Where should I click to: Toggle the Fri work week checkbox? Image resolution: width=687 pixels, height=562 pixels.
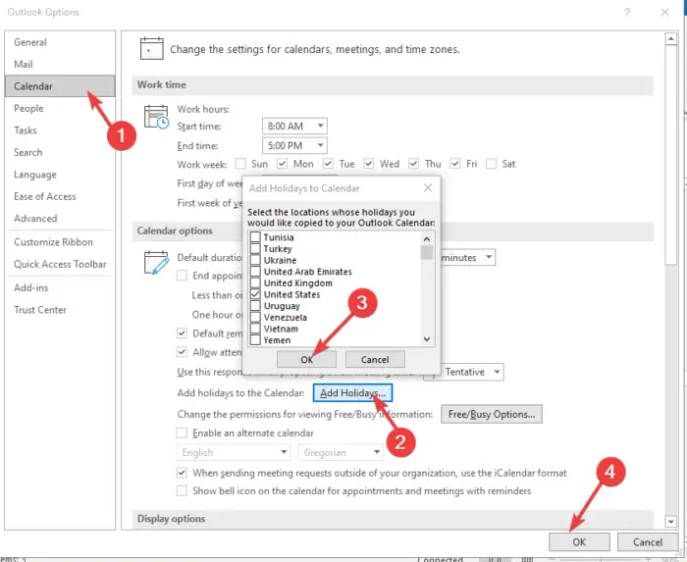455,164
